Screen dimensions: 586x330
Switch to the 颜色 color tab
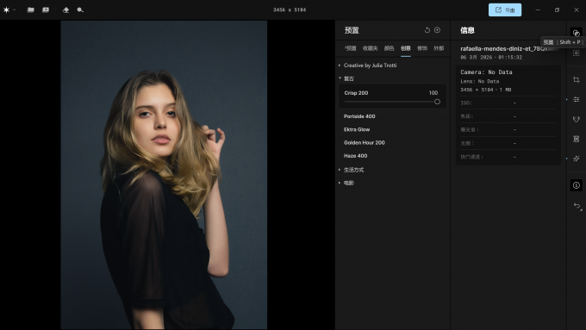(x=389, y=48)
